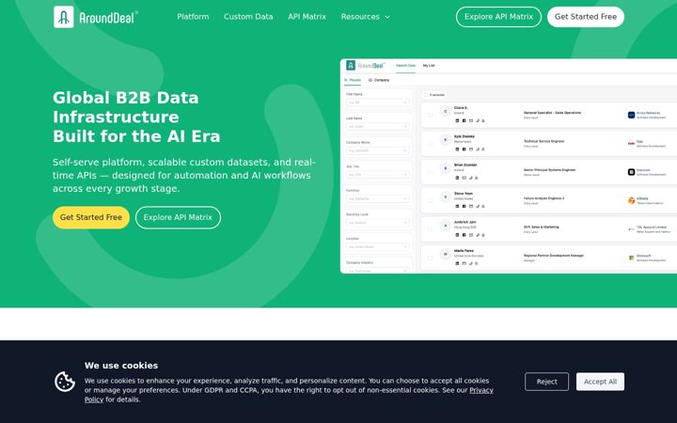Tick the checkbox beside Maria Fares
Image resolution: width=677 pixels, height=423 pixels.
click(430, 258)
